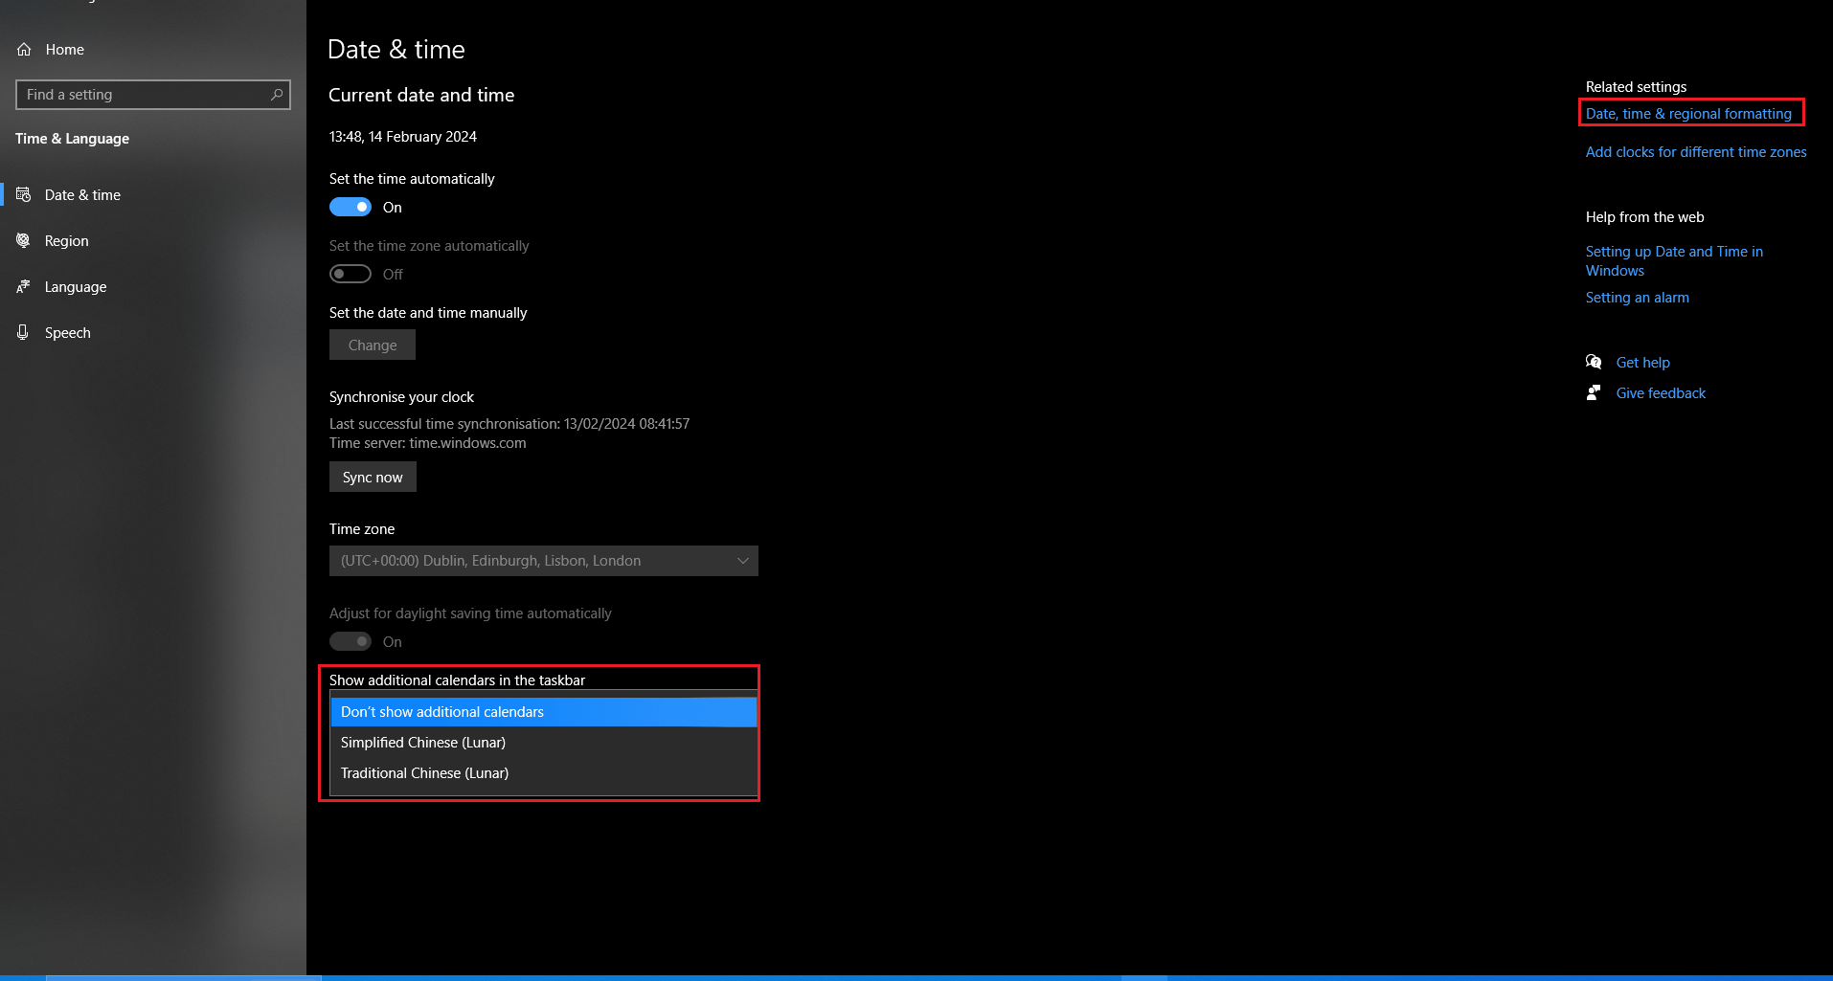This screenshot has width=1833, height=981.
Task: Toggle Adjust for daylight saving time switch
Action: tap(351, 641)
